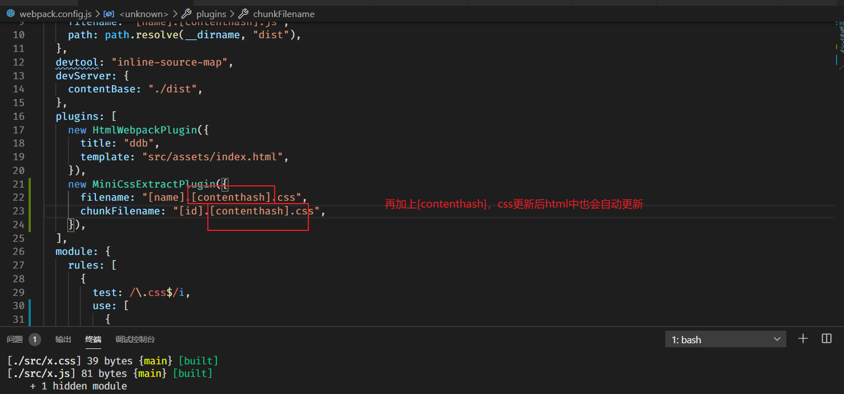Click the wrench icon before plugins

click(186, 14)
